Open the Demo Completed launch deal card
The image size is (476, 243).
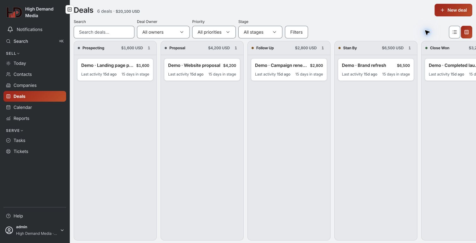pyautogui.click(x=450, y=70)
